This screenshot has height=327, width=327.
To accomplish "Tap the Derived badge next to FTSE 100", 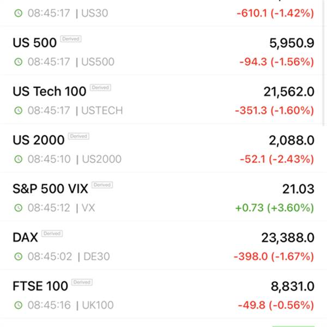I will [x=82, y=282].
